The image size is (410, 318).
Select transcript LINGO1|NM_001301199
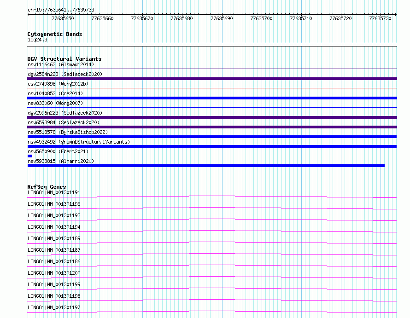(x=54, y=284)
